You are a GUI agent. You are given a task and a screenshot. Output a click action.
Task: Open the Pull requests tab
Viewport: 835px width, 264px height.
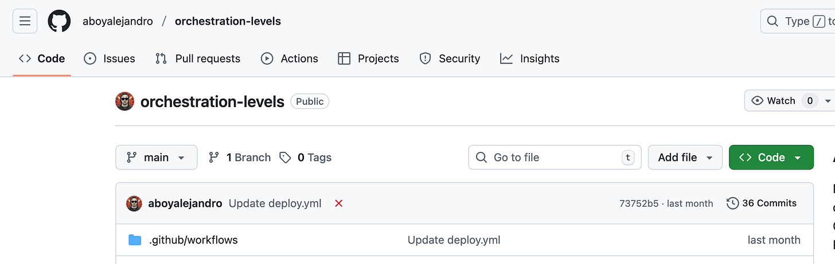(198, 58)
